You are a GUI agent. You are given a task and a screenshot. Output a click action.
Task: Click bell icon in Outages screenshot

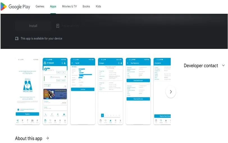point(119,63)
